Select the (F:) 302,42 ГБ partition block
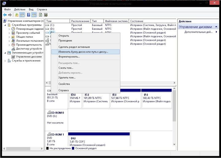 [x=157, y=98]
